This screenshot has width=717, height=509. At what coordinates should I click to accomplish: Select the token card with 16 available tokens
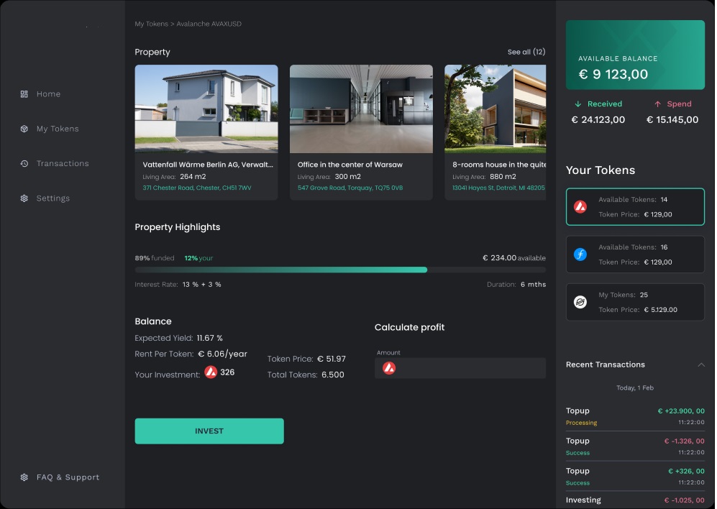(x=635, y=254)
